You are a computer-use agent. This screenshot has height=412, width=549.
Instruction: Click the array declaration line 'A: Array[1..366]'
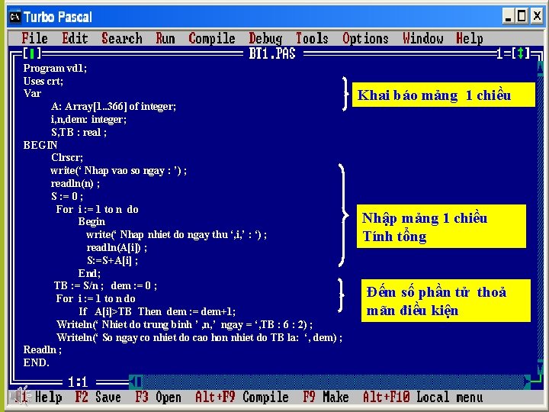coord(114,106)
